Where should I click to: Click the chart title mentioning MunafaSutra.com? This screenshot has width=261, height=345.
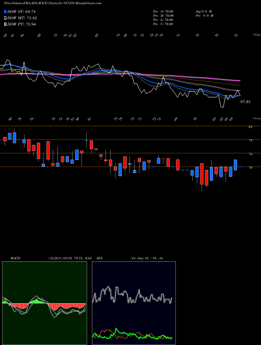pos(53,3)
